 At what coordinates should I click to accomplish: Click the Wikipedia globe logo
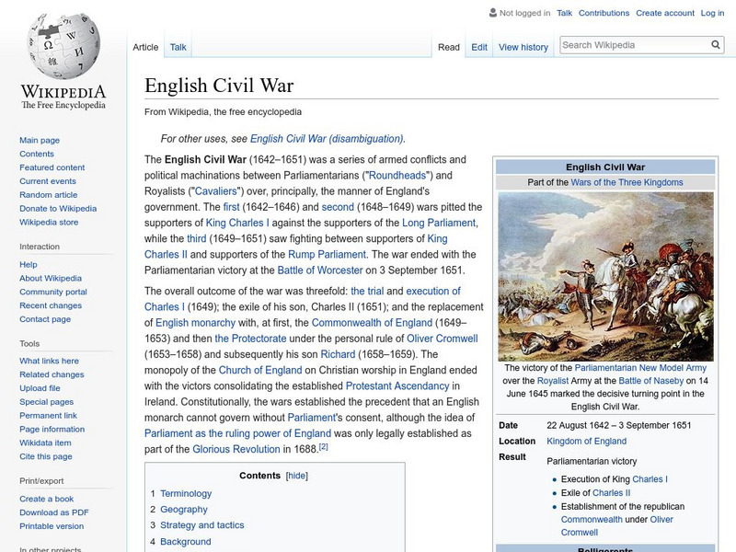point(63,46)
